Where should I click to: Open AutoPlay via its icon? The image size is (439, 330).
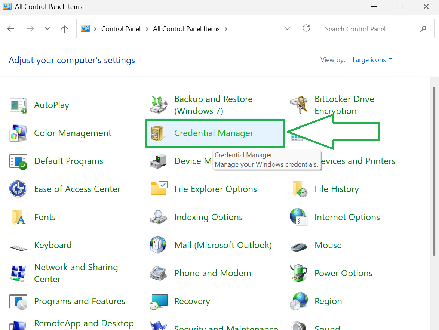[x=18, y=105]
